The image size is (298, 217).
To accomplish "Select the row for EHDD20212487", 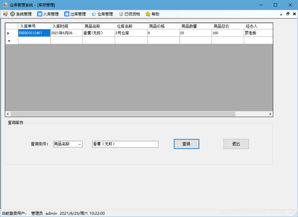I will (34, 33).
